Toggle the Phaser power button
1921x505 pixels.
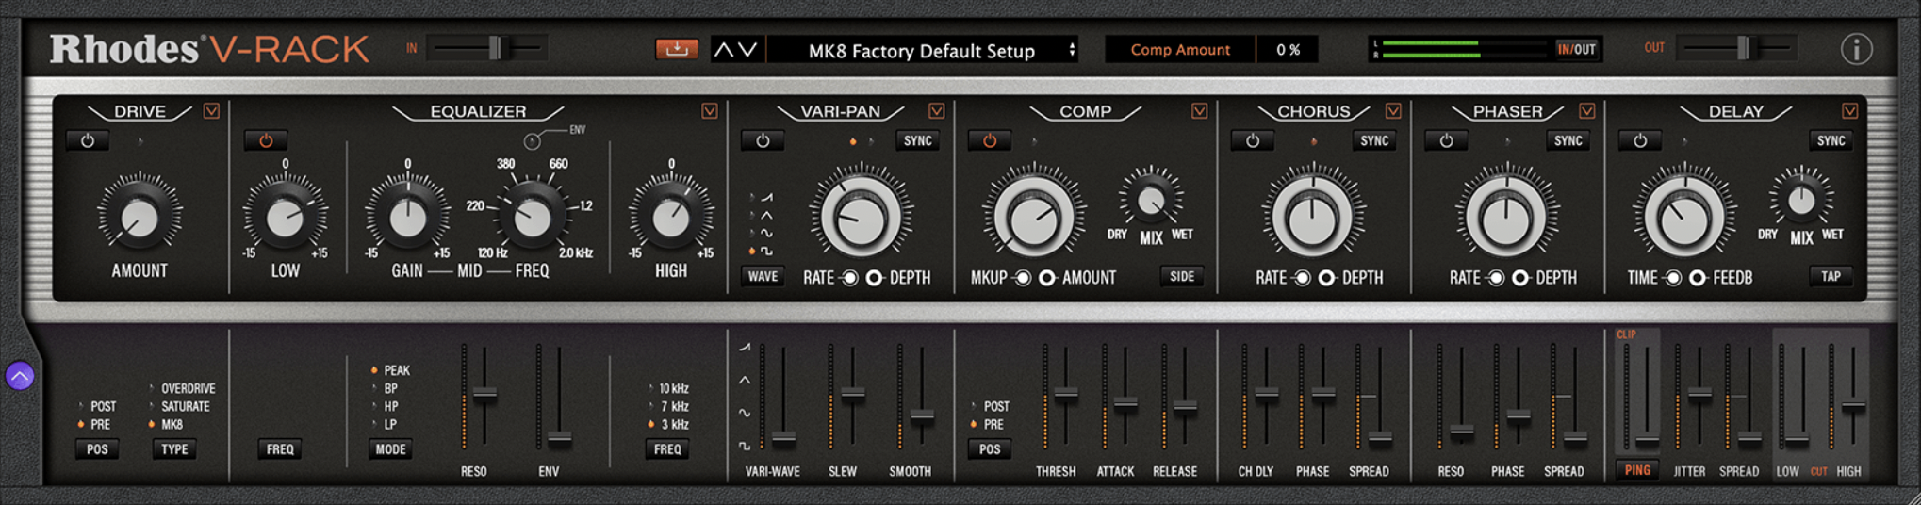click(1446, 141)
